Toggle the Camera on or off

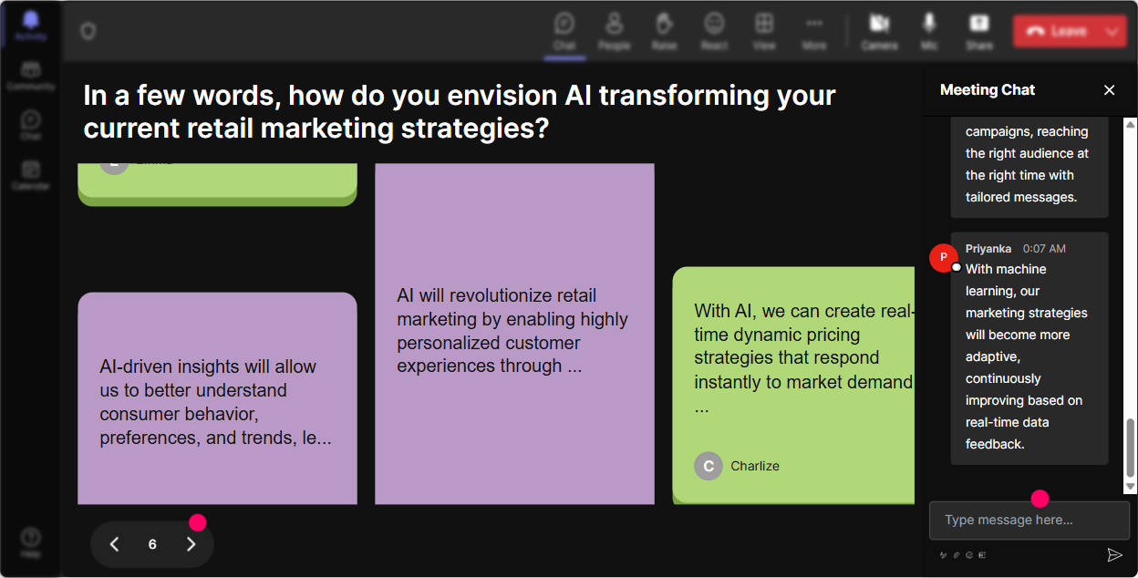click(x=879, y=31)
